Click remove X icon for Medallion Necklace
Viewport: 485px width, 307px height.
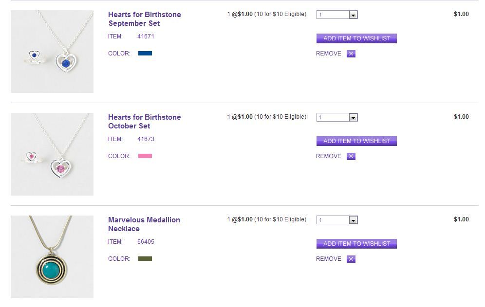pyautogui.click(x=351, y=259)
